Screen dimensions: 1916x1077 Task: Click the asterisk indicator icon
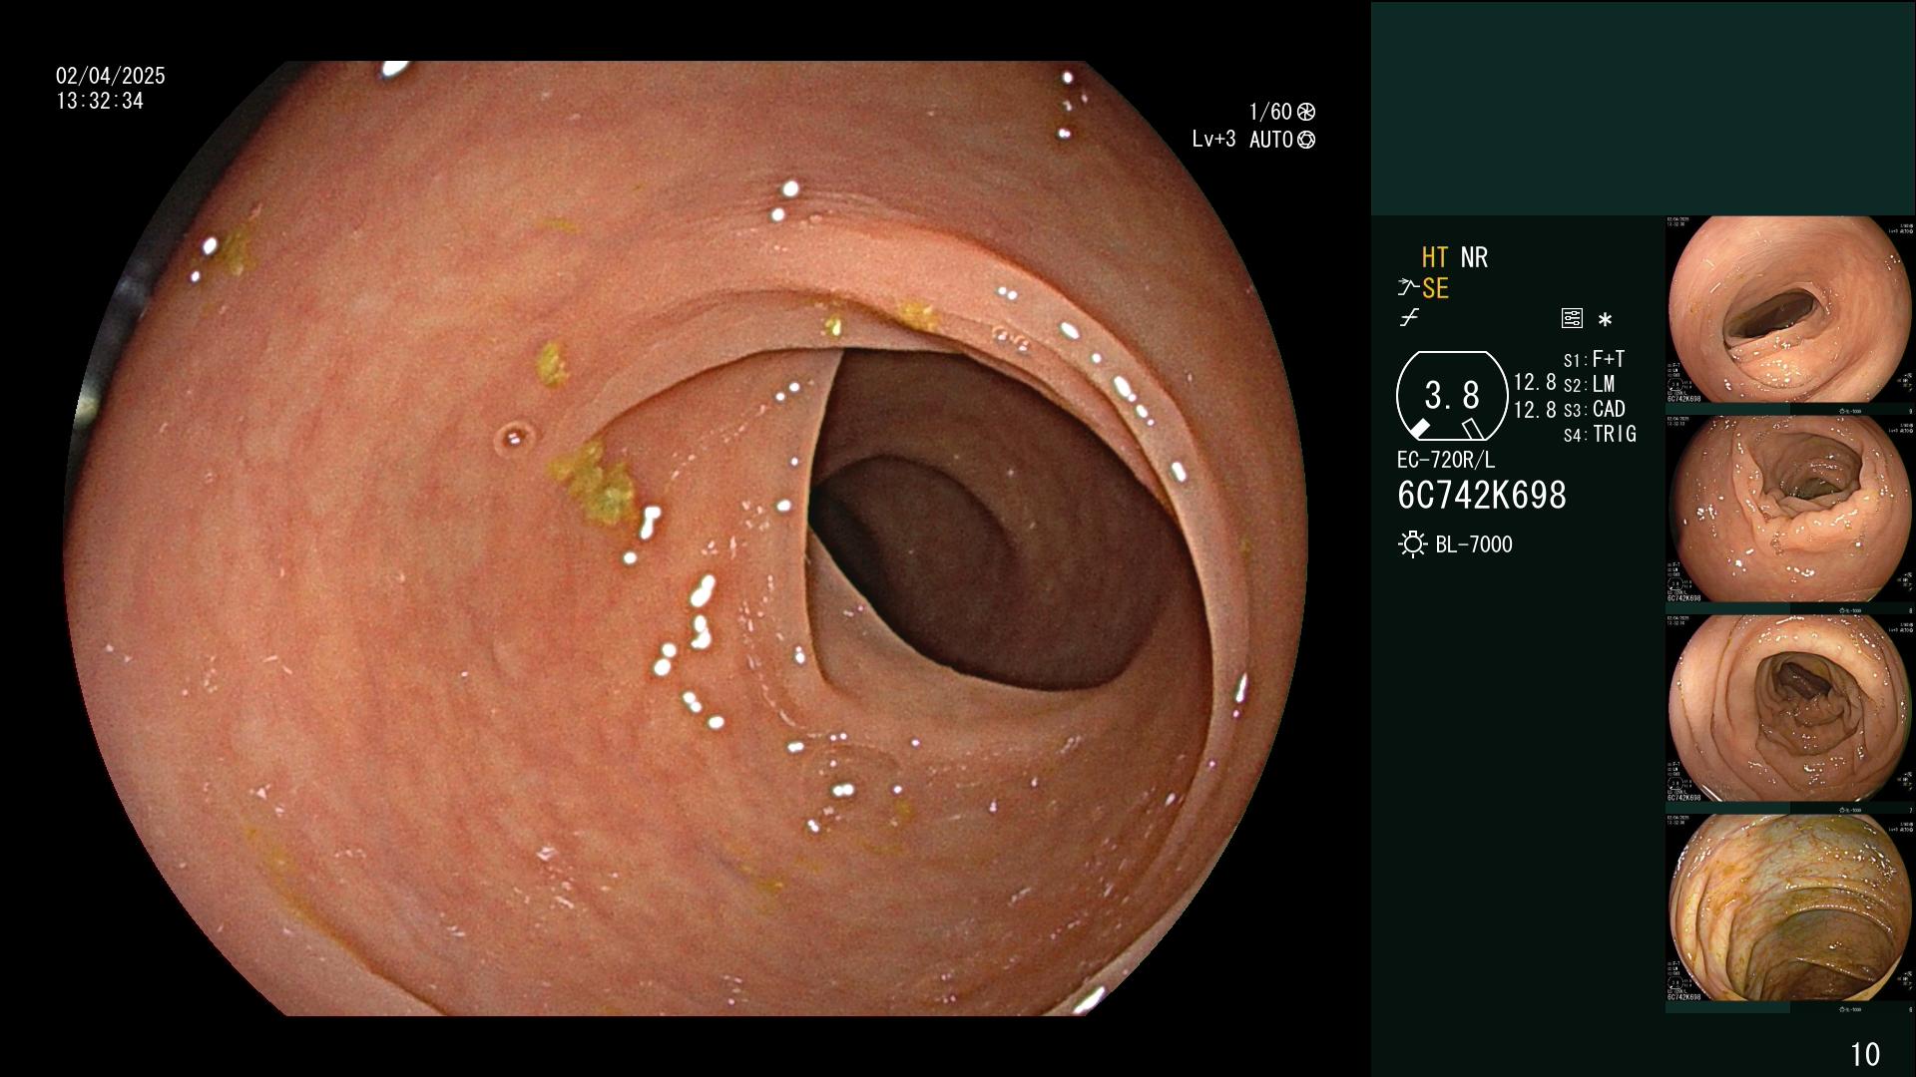pyautogui.click(x=1605, y=320)
